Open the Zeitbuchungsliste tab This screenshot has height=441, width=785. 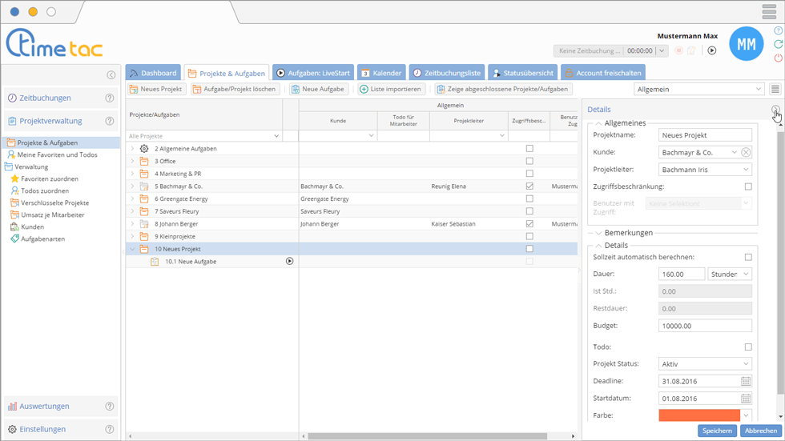446,73
